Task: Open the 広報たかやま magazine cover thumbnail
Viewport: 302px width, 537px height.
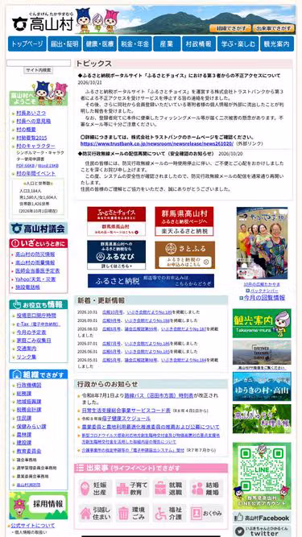Action: 262,243
